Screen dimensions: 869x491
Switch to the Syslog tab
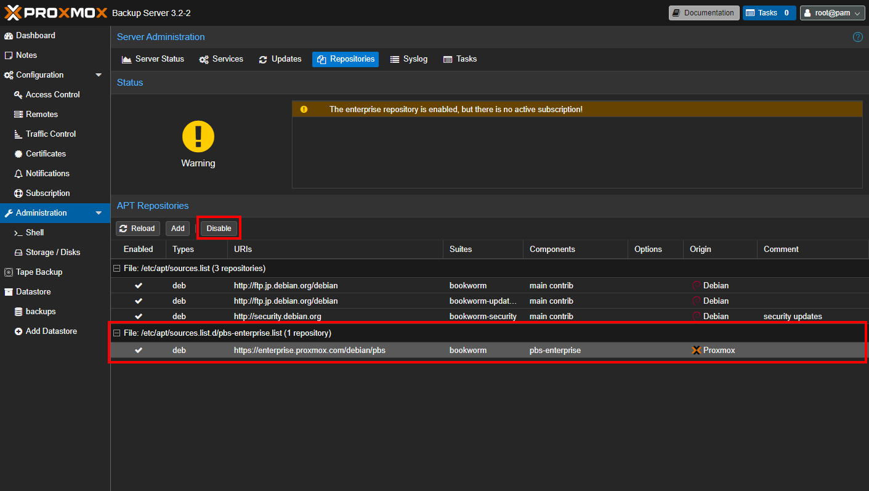409,59
